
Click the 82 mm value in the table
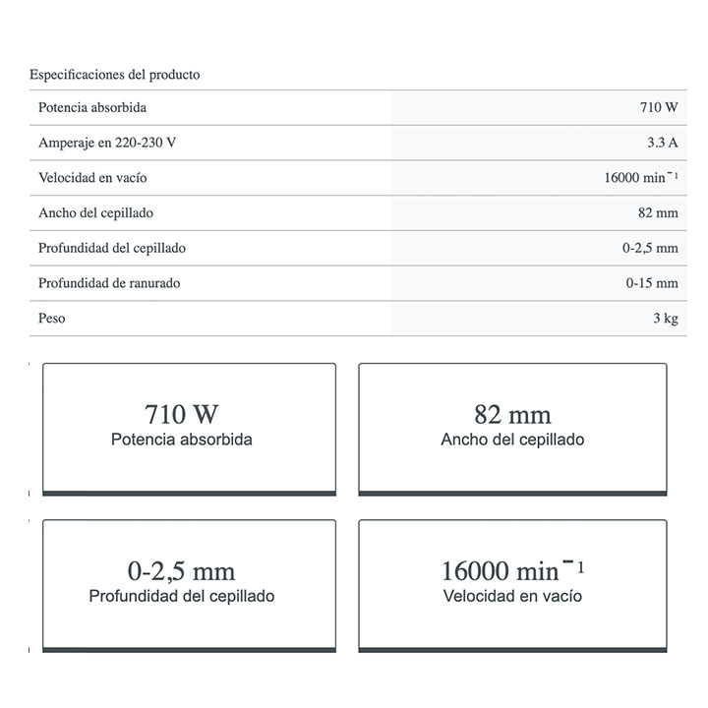[658, 212]
